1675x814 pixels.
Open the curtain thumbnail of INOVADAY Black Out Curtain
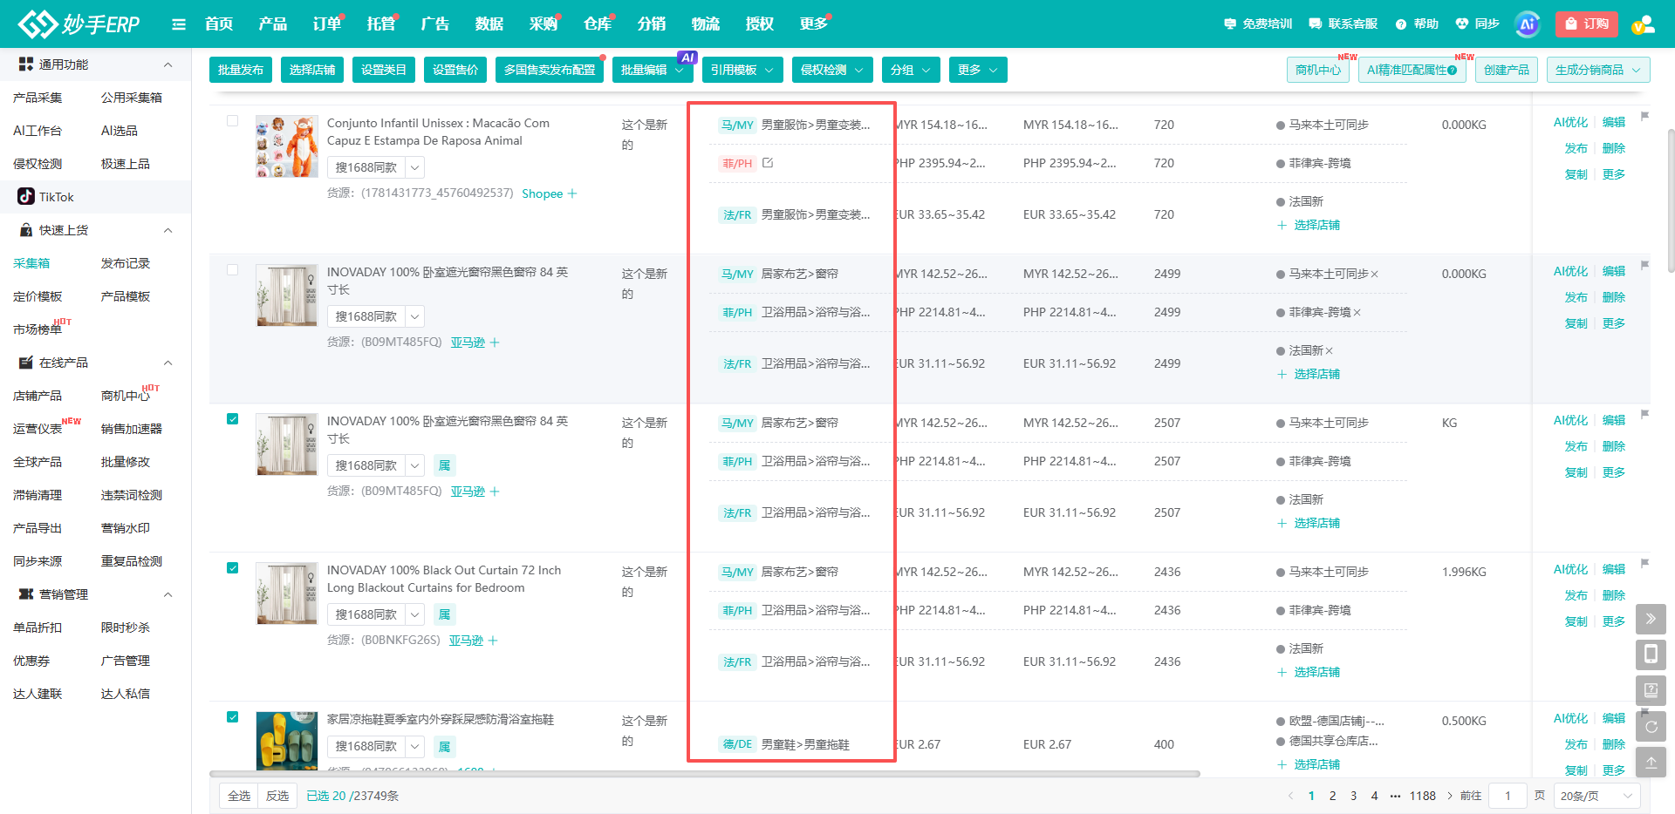[287, 594]
